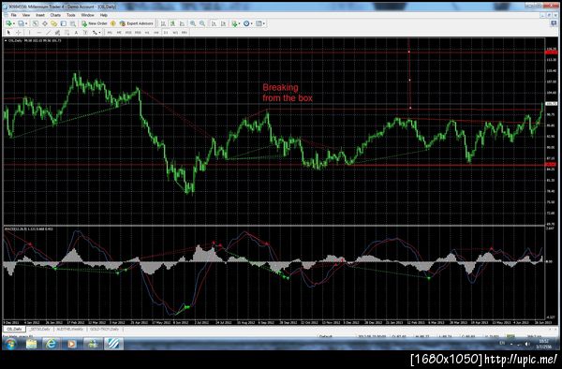This screenshot has width=562, height=369.
Task: Open the Templates icon
Action: point(259,23)
